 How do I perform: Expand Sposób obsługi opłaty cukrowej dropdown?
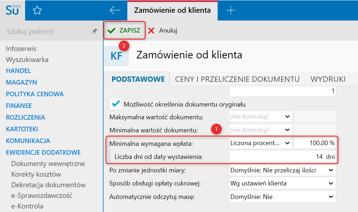click(x=331, y=183)
